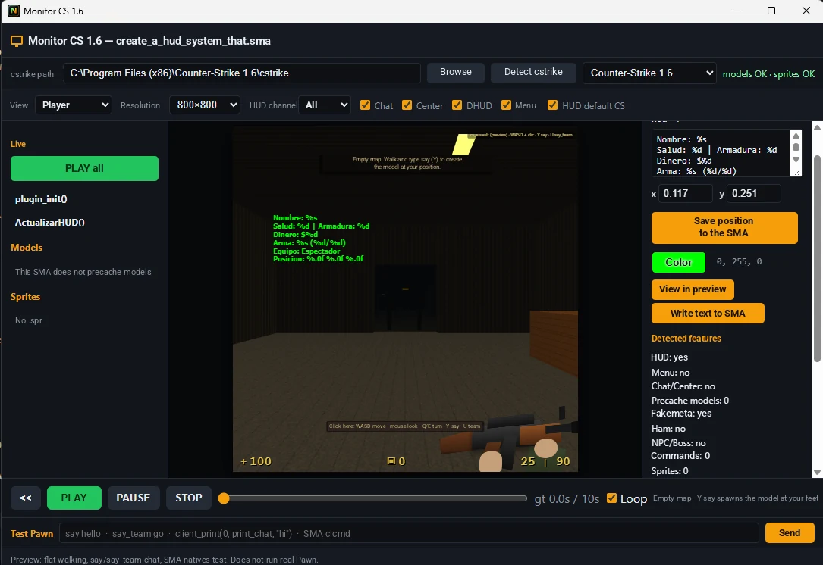Screen dimensions: 823x565
Task: Click 'This SMA does not precache models' text
Action: 83,271
